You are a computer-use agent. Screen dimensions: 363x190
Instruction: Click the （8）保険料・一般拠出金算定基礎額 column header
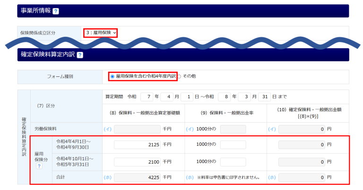(x=145, y=113)
